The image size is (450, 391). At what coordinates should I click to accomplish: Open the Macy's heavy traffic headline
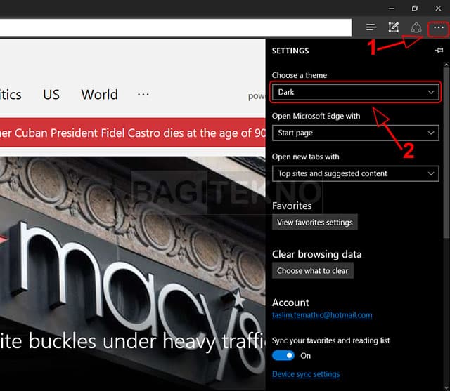(x=133, y=341)
